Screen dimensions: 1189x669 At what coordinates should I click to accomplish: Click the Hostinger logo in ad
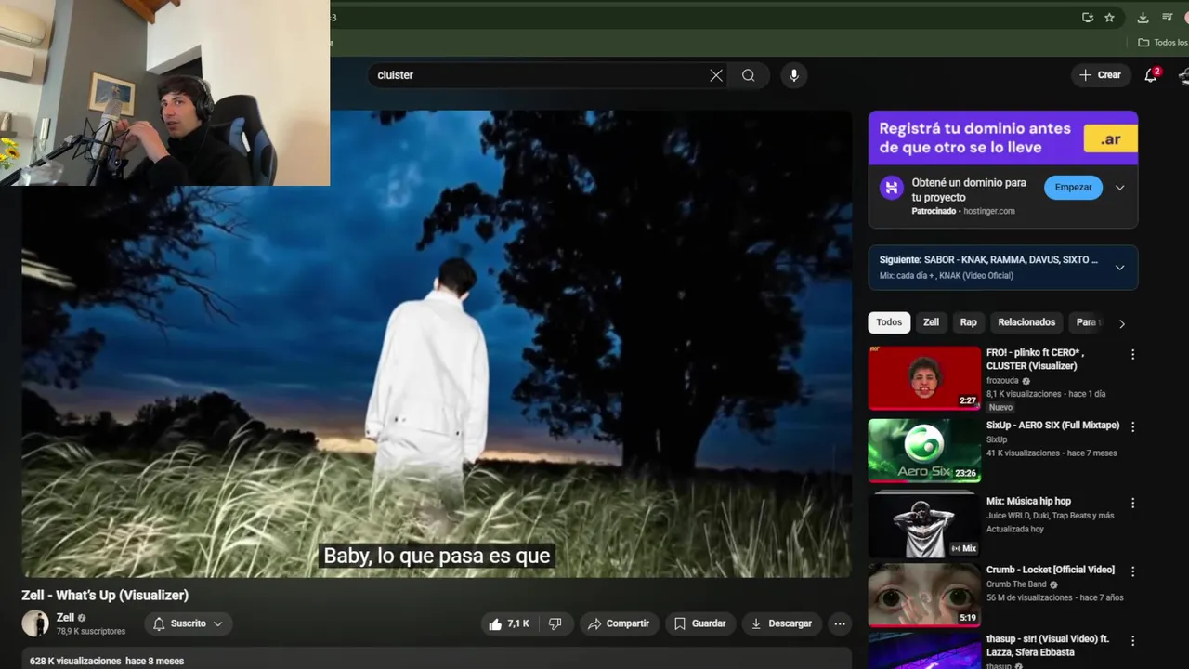tap(892, 188)
